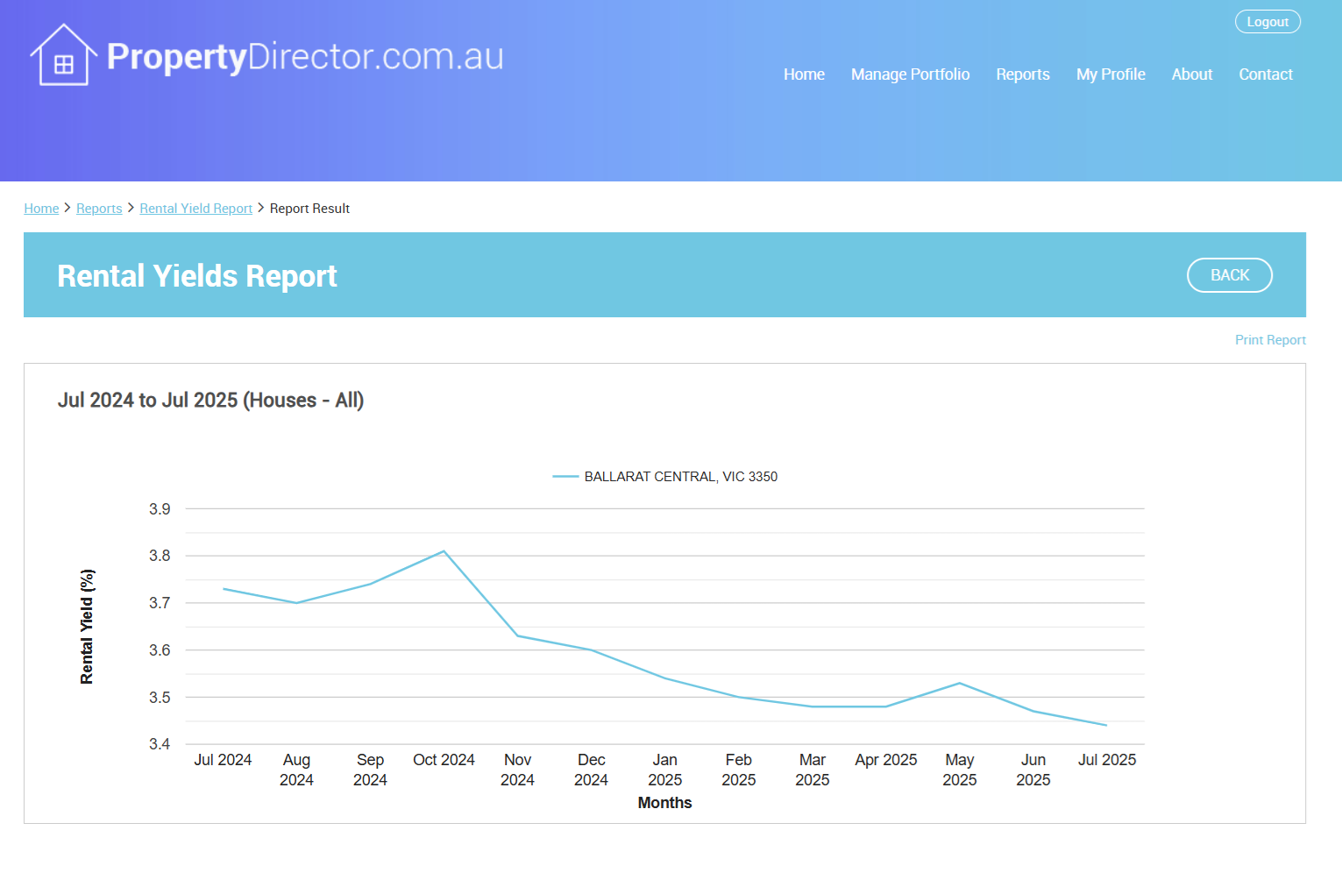Open the Reports navigation menu
Image resolution: width=1342 pixels, height=873 pixels.
tap(1022, 75)
